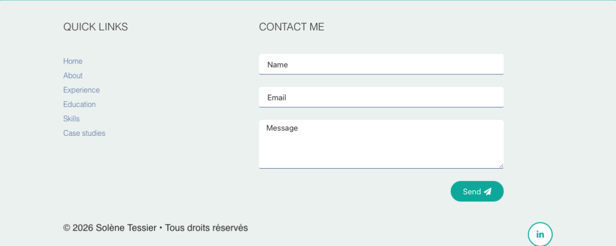616x246 pixels.
Task: Go to the Home quick link
Action: coord(73,61)
